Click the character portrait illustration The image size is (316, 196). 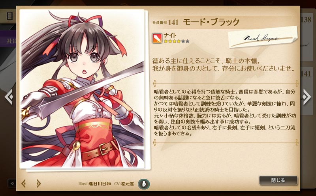[x=82, y=89]
